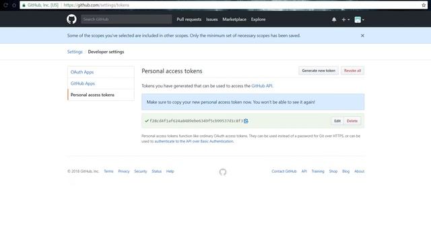The width and height of the screenshot is (431, 242).
Task: Click the secure lock icon in address bar
Action: coord(24,5)
